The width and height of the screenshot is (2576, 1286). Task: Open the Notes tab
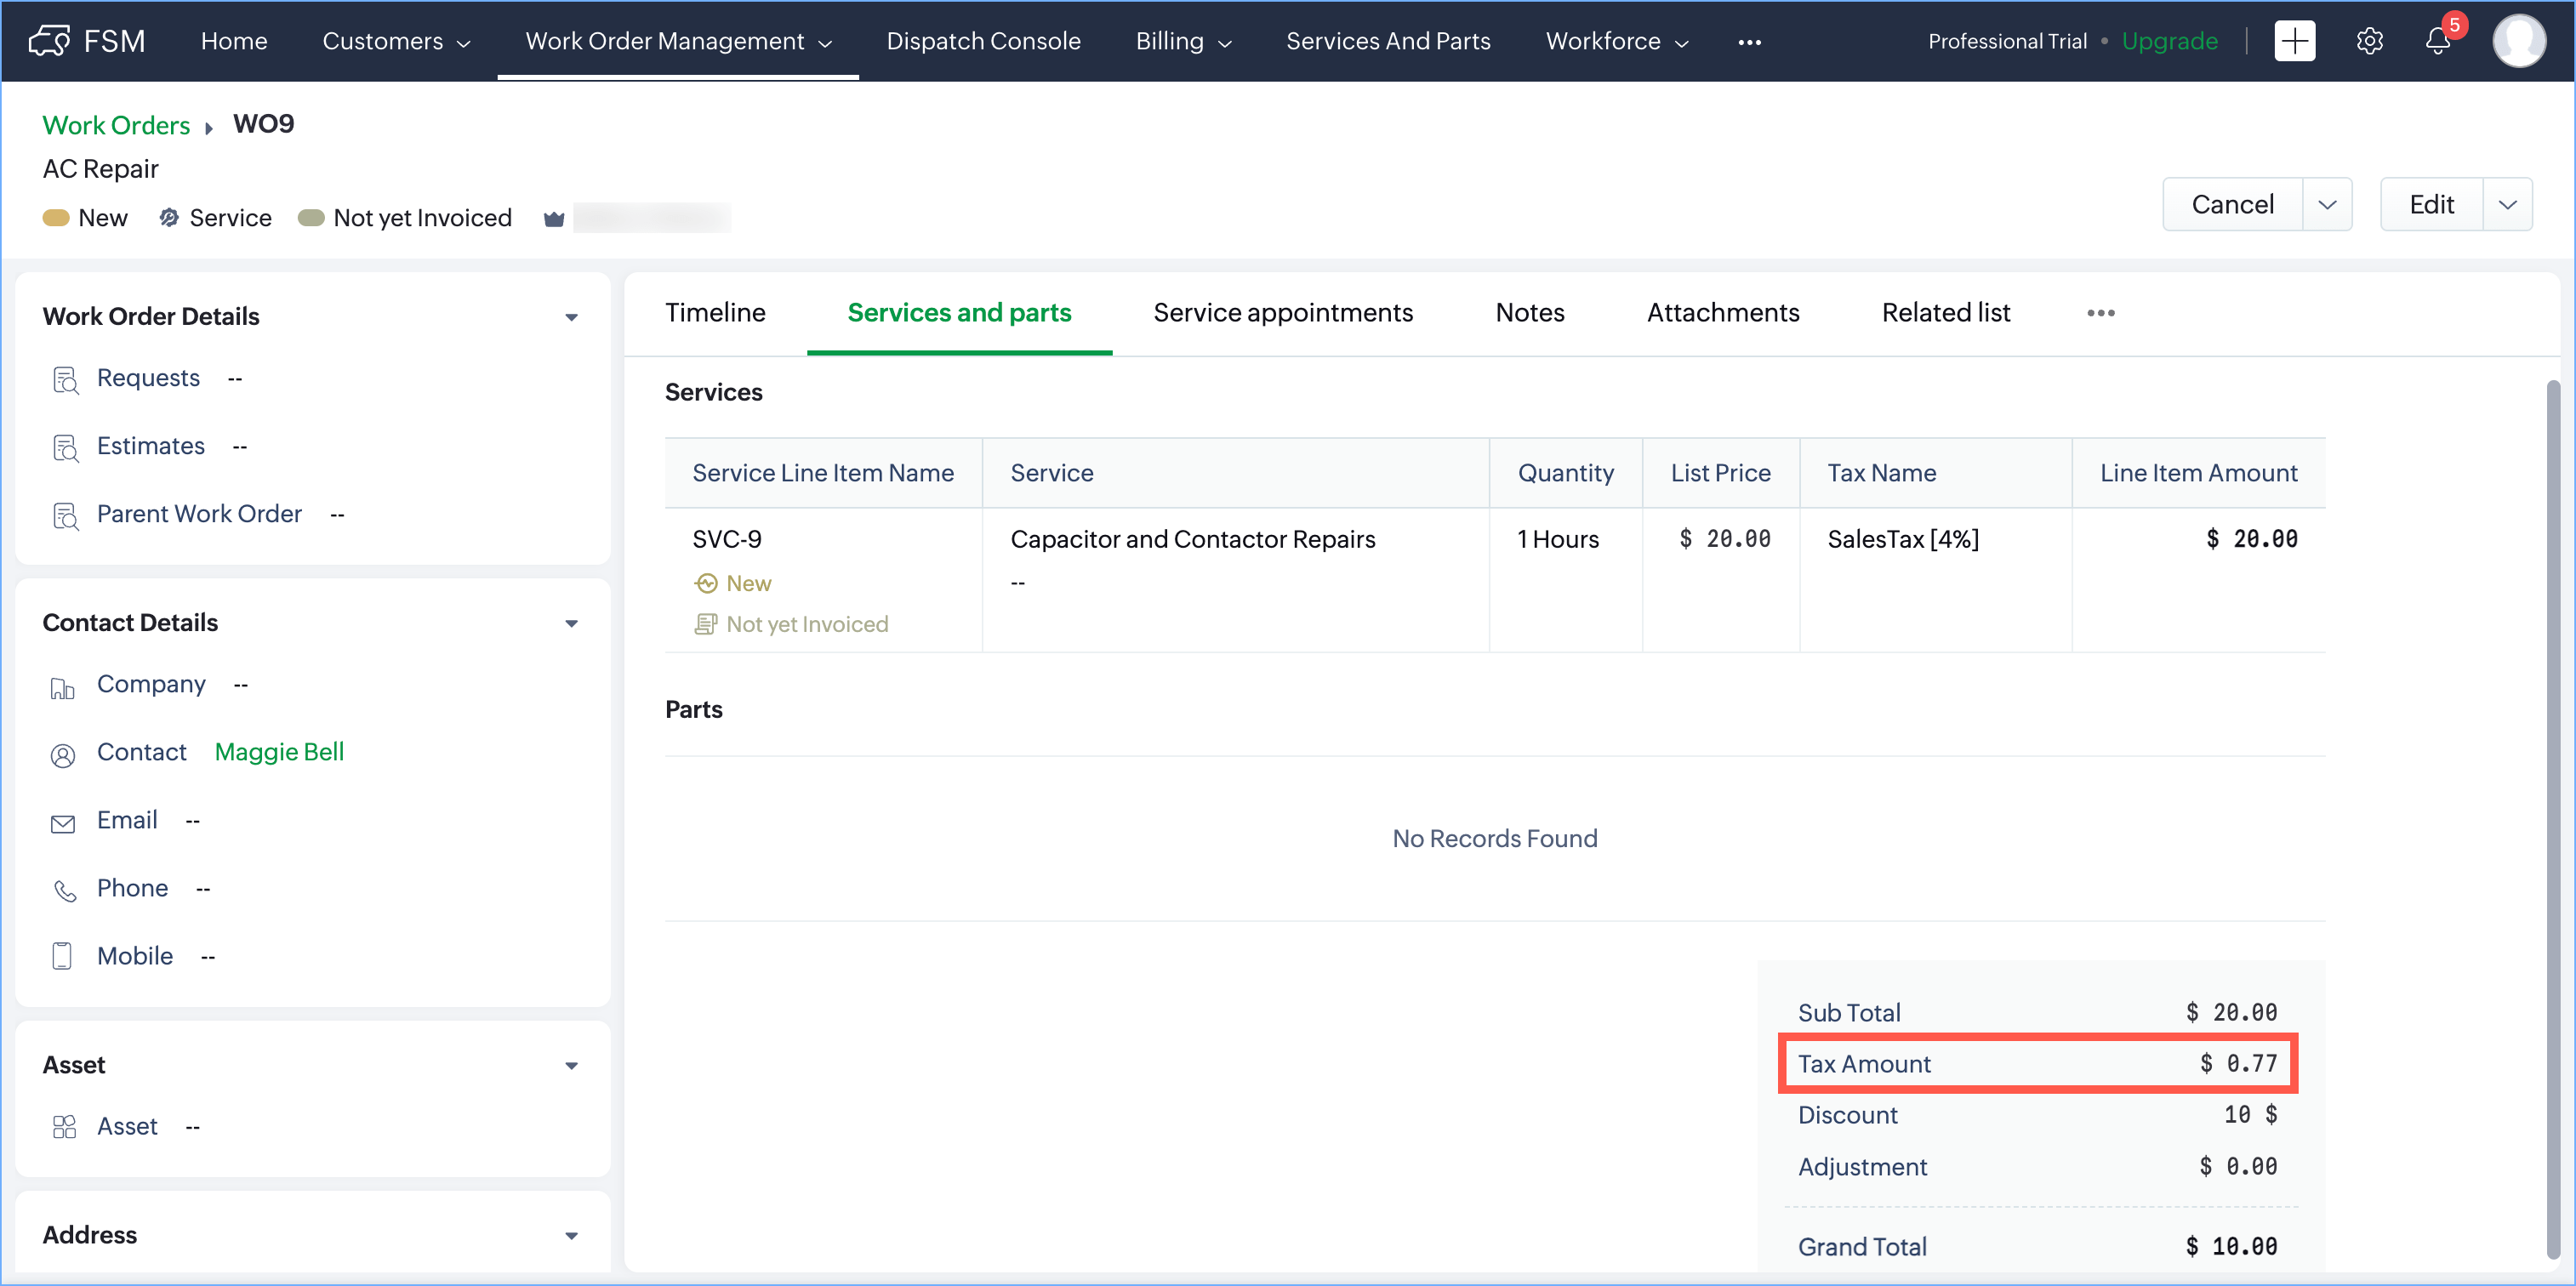point(1529,313)
